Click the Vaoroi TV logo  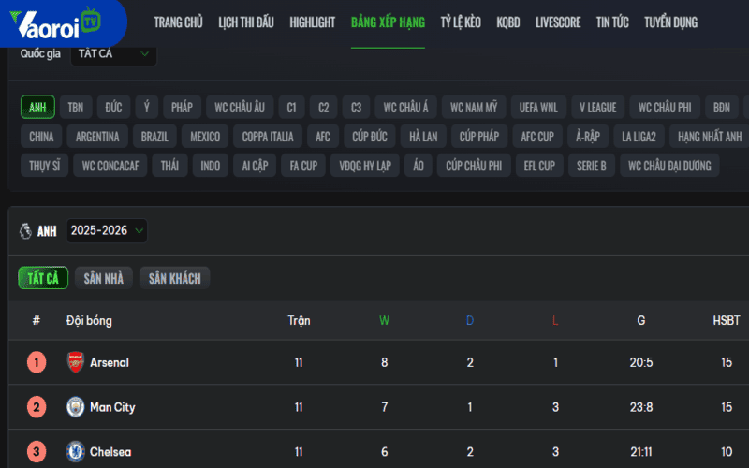(x=62, y=24)
